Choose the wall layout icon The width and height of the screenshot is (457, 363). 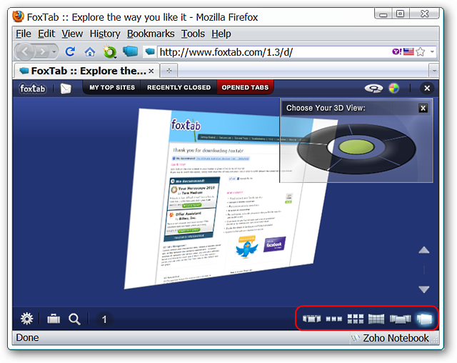point(376,319)
